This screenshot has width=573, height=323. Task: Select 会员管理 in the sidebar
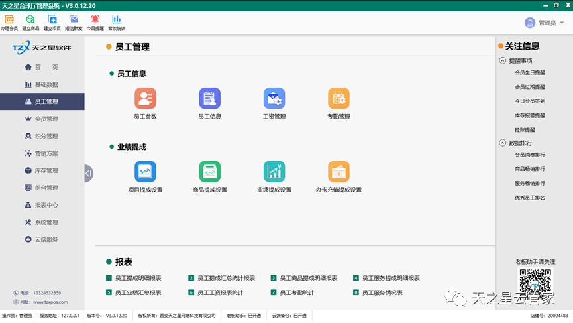(46, 119)
